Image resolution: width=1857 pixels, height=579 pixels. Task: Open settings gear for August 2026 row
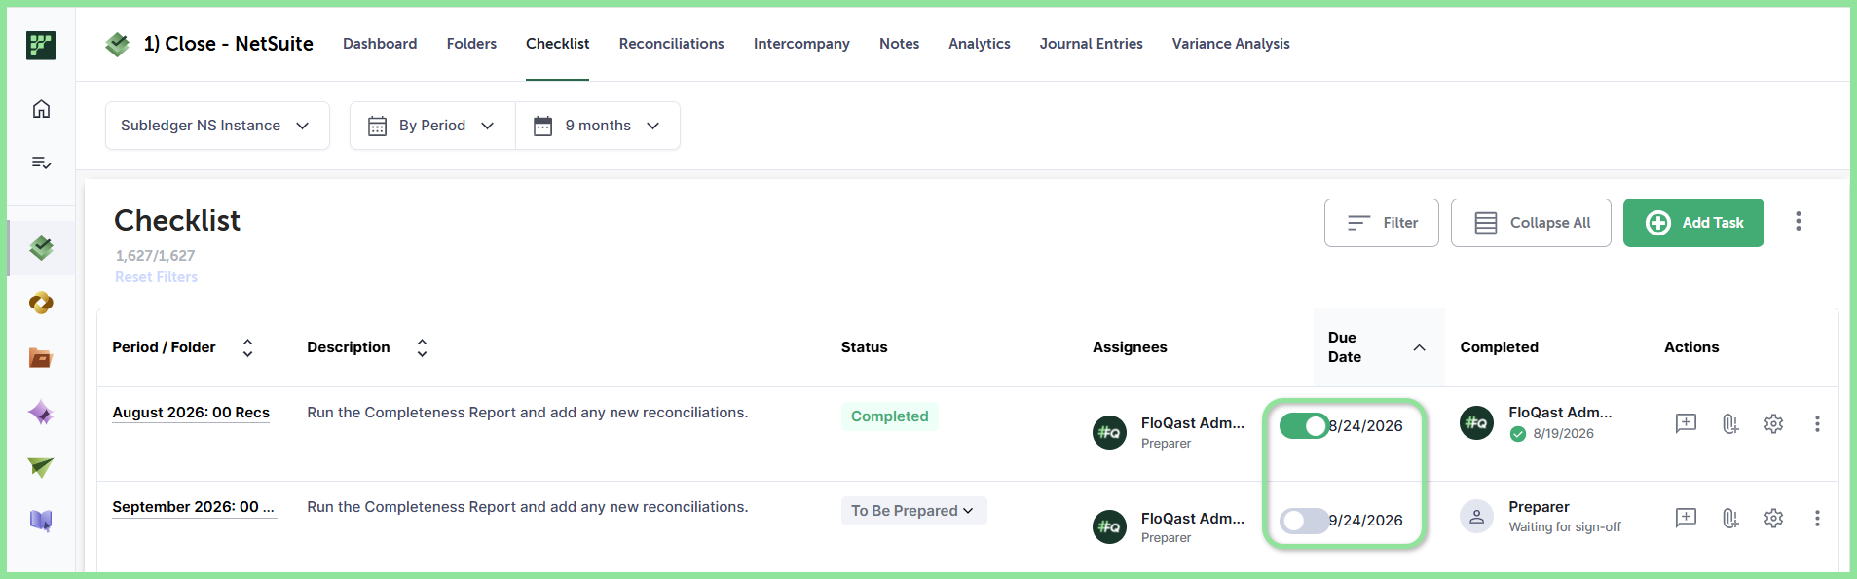(x=1773, y=423)
